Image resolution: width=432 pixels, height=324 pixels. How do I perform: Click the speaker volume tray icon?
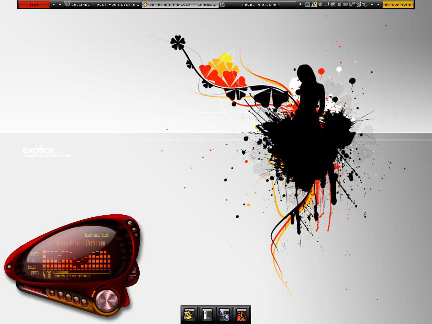352,4
